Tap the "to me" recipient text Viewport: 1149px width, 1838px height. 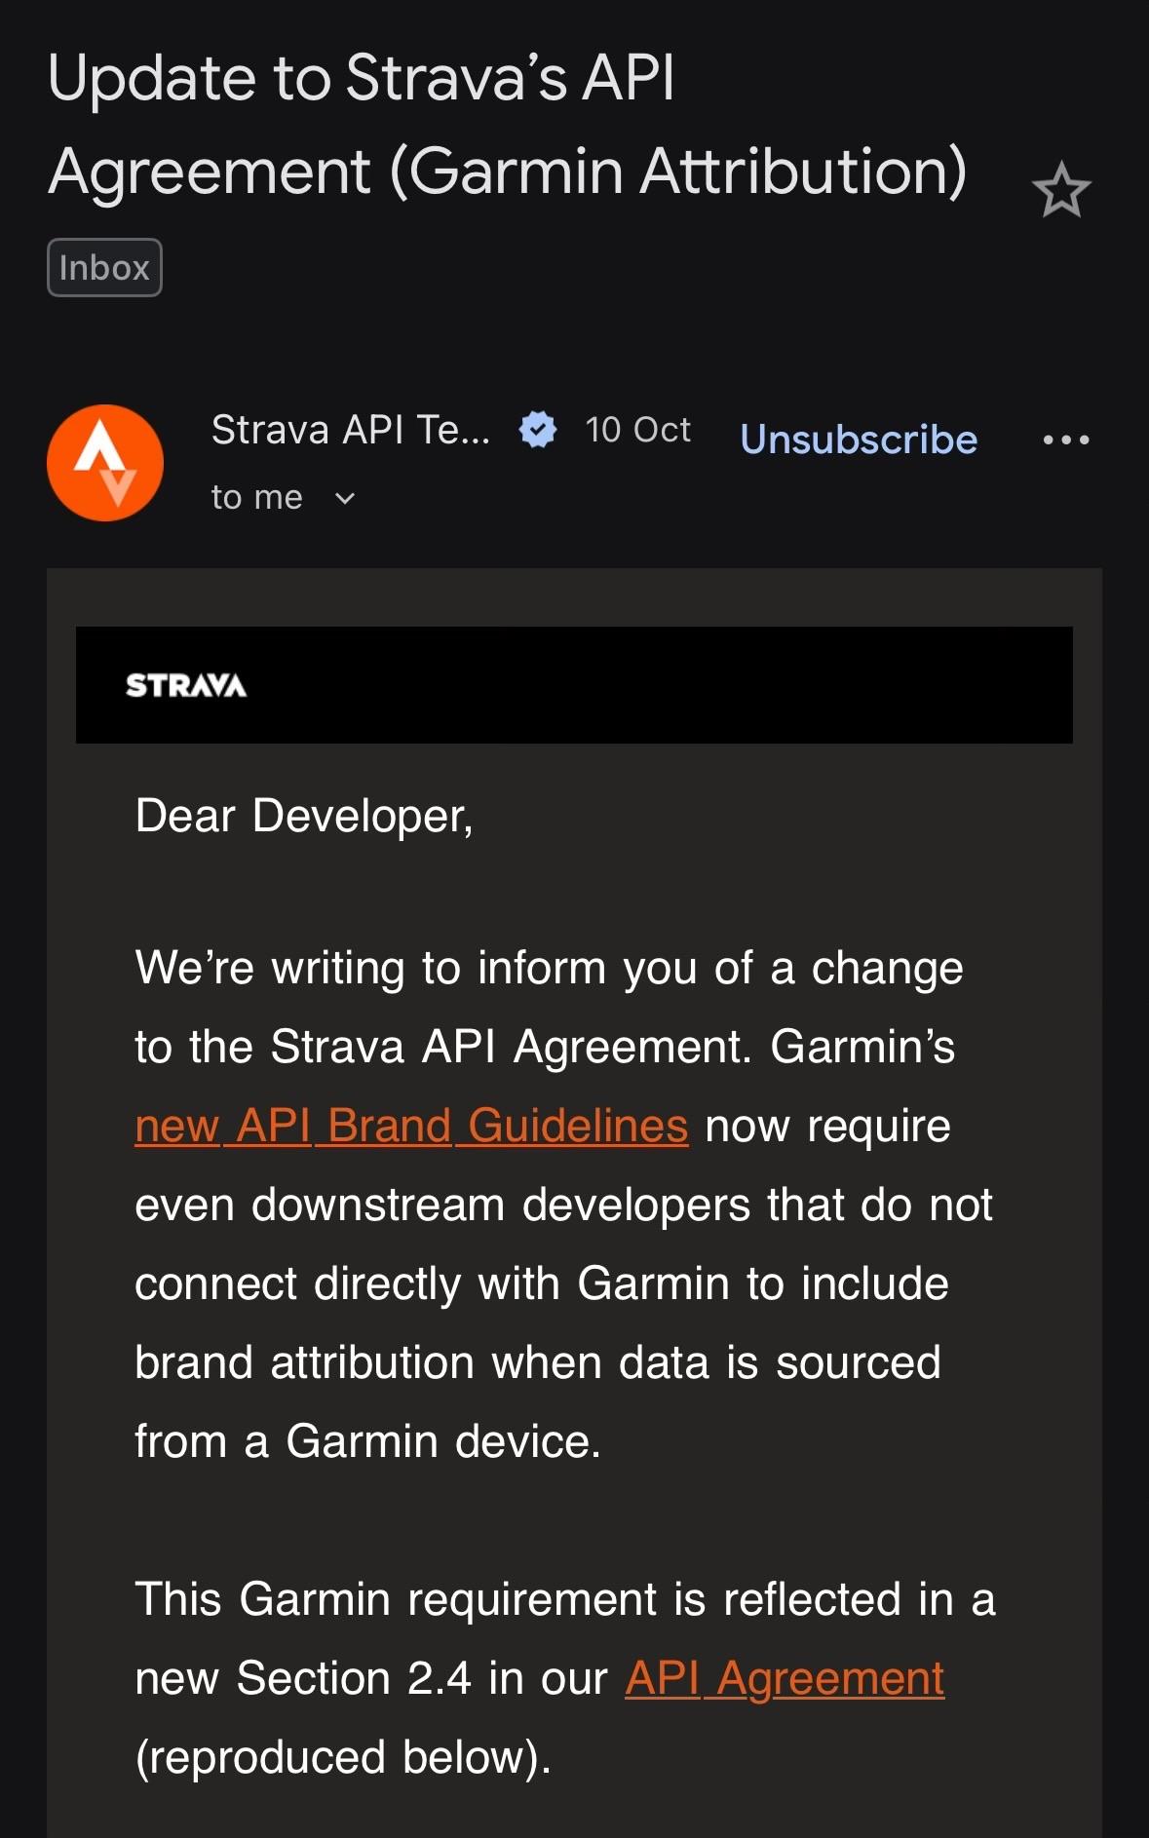tap(257, 498)
